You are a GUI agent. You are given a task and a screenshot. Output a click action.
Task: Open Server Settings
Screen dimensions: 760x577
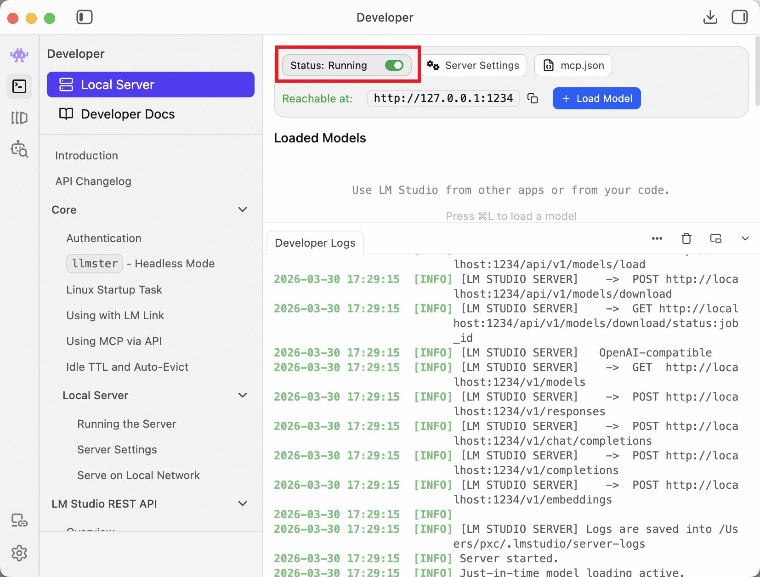coord(474,65)
